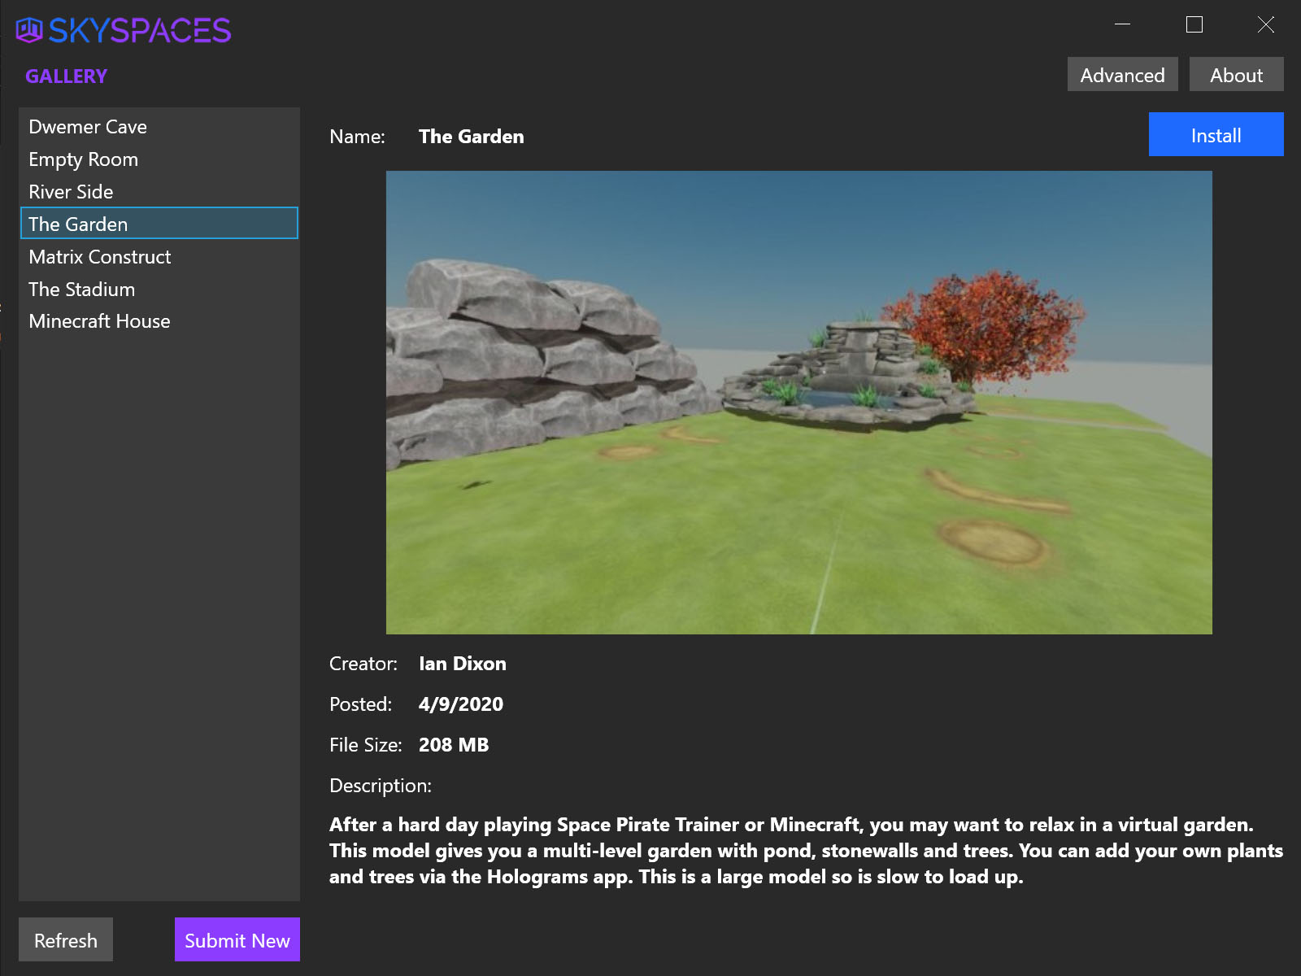Click the SkySpaces logo icon
Image resolution: width=1301 pixels, height=976 pixels.
coord(29,30)
